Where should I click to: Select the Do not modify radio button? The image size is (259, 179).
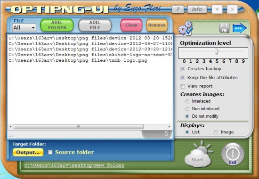[187, 116]
